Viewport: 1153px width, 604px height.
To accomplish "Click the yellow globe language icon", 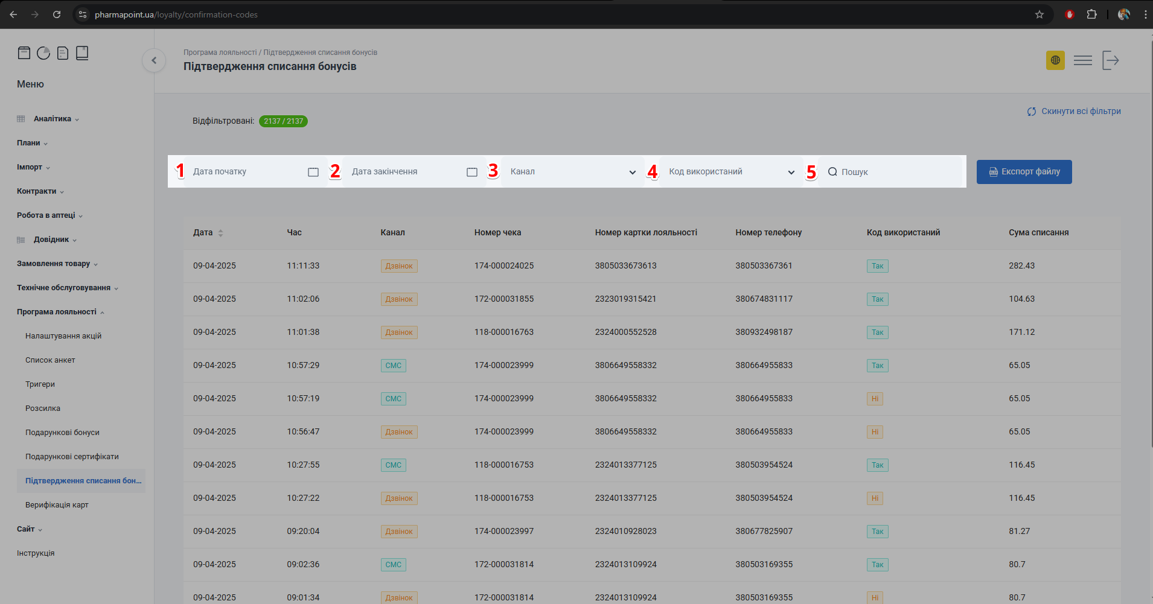I will [x=1055, y=60].
